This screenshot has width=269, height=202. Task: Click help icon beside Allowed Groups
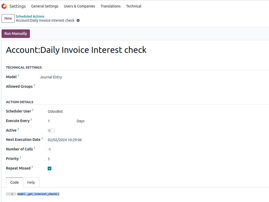click(34, 85)
